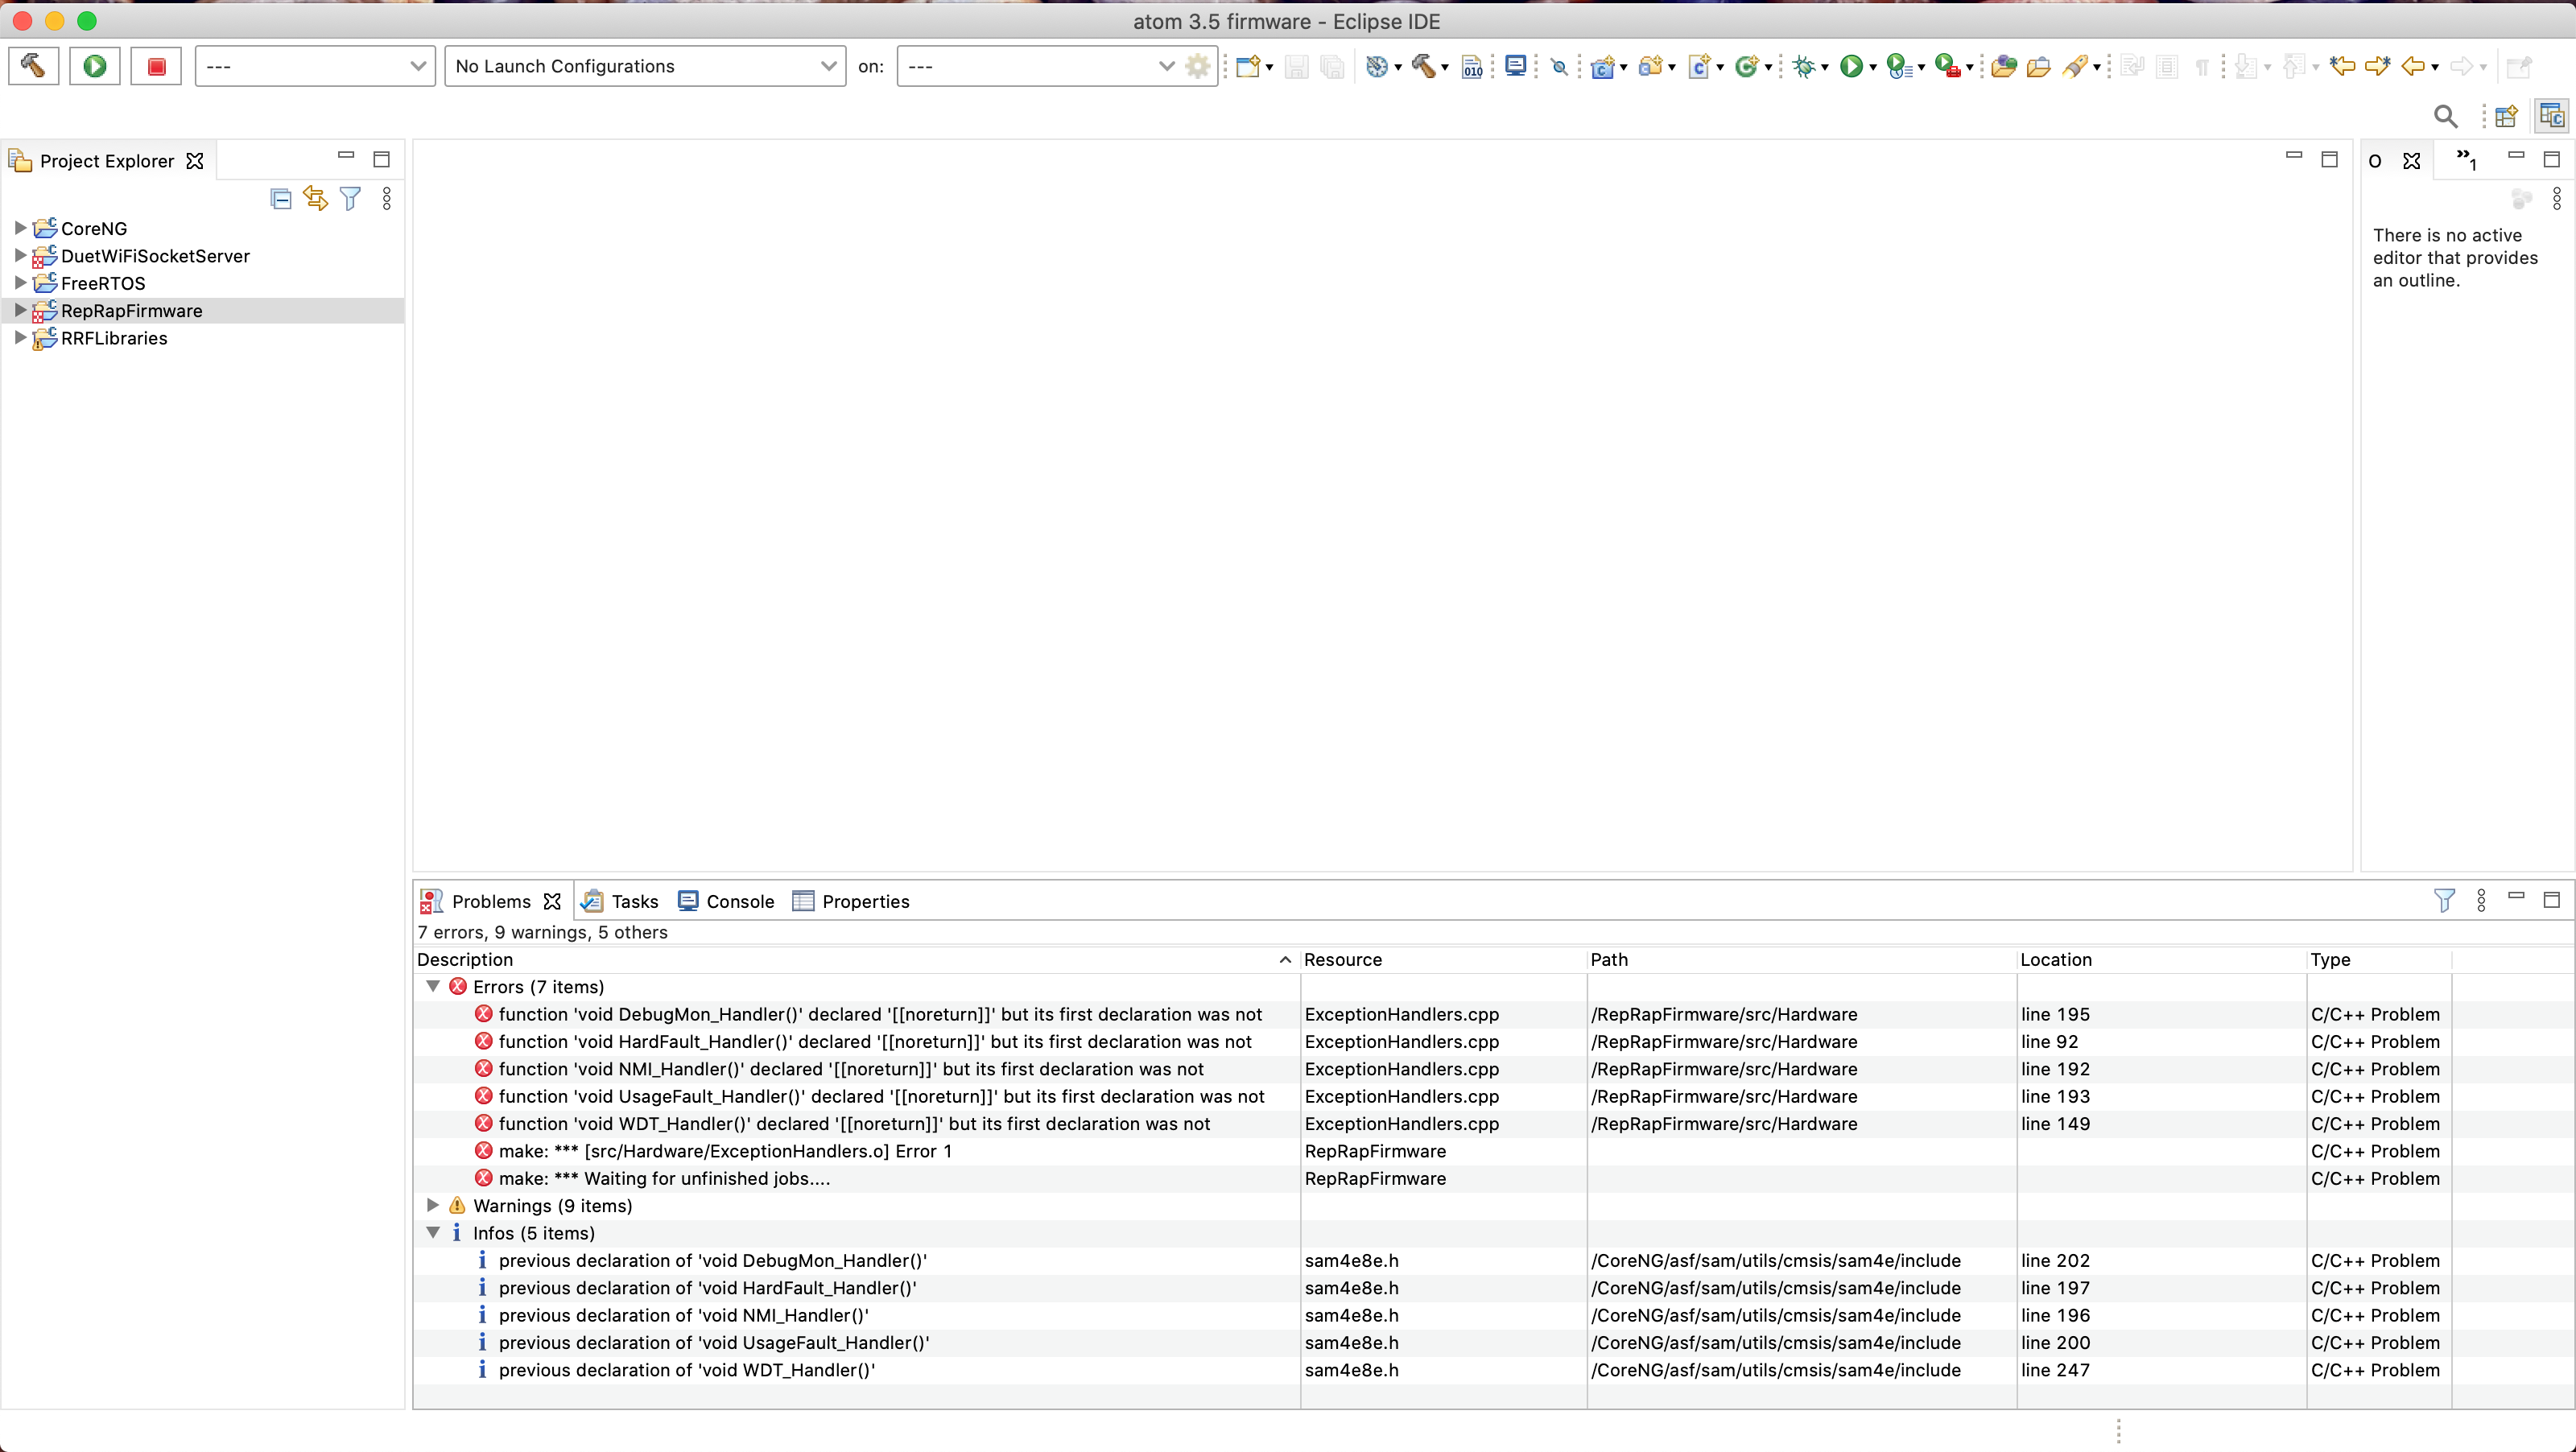2576x1452 pixels.
Task: Click the Open Terminal monitor icon
Action: pos(1516,67)
